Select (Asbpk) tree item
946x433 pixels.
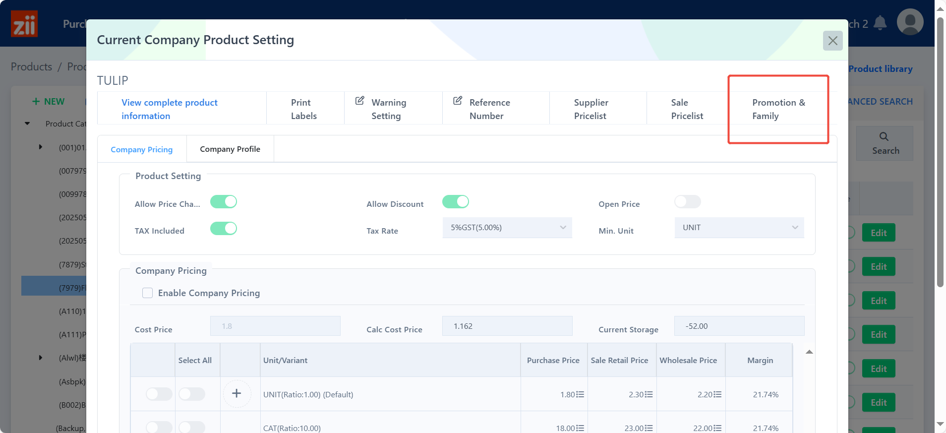72,382
